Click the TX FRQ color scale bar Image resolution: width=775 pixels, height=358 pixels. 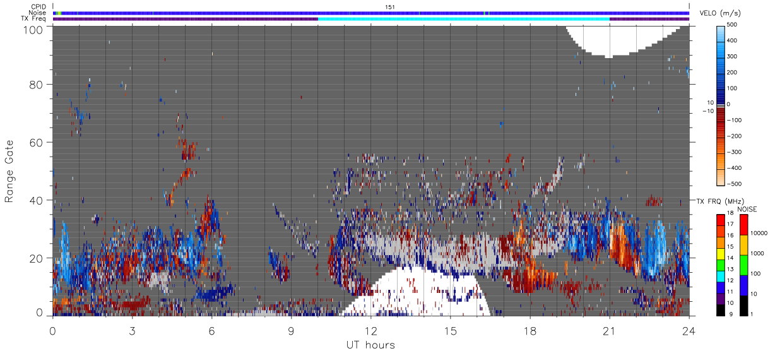pyautogui.click(x=720, y=265)
